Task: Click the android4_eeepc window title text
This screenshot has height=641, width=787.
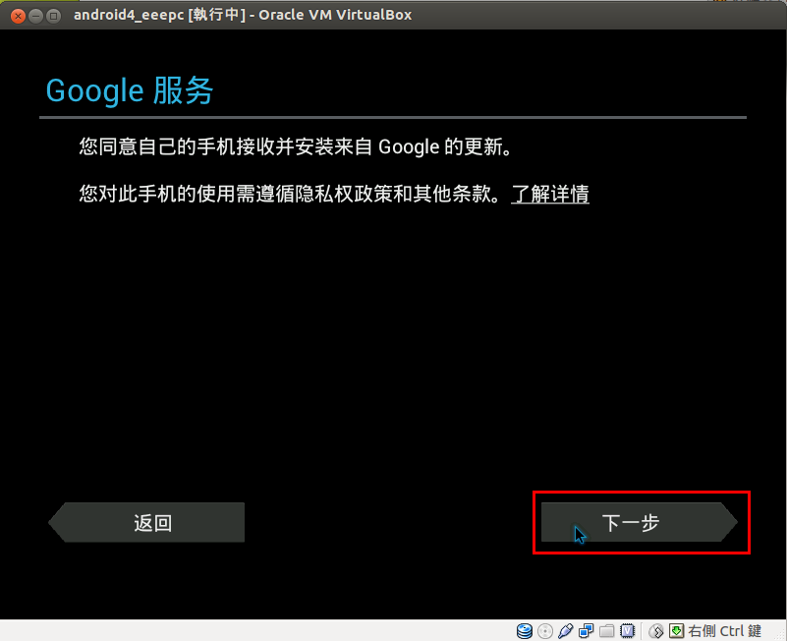Action: (x=243, y=15)
